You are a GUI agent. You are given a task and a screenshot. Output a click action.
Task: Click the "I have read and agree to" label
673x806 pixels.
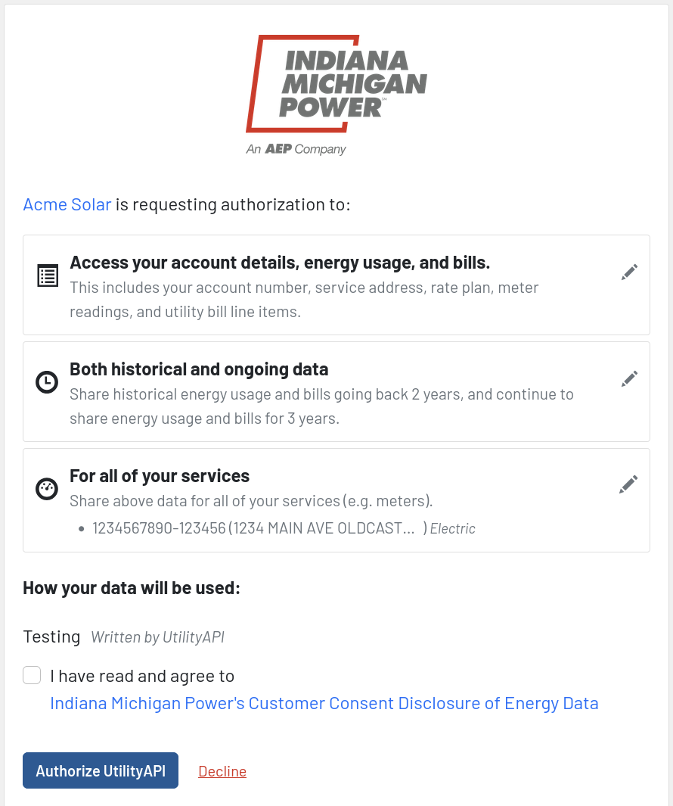142,676
